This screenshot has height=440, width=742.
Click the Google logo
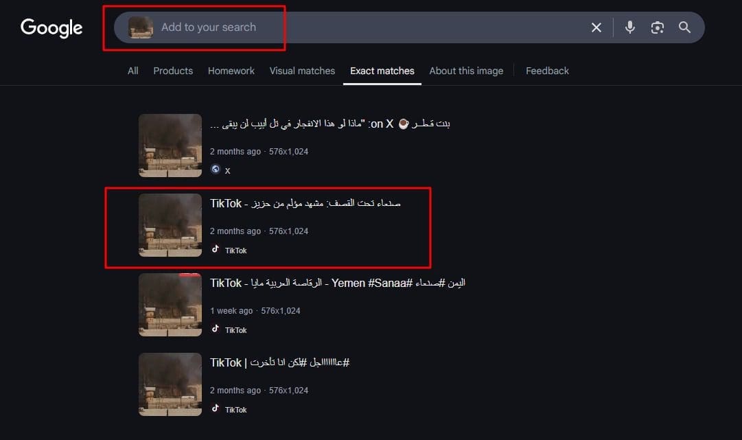click(x=51, y=28)
